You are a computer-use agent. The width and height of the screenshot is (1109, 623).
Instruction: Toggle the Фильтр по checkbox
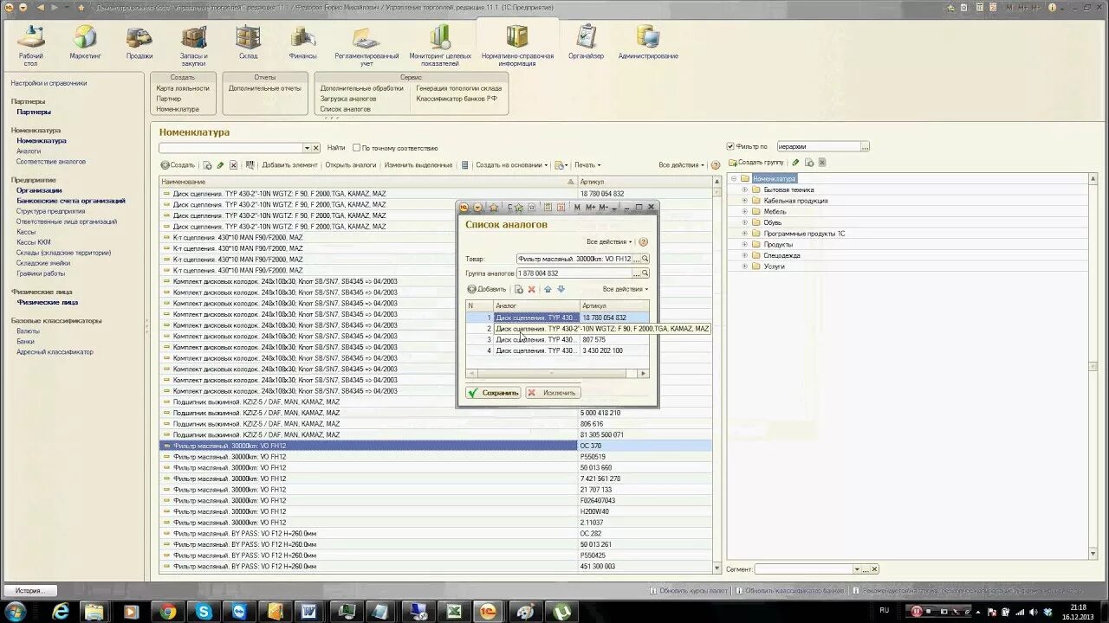pyautogui.click(x=730, y=146)
